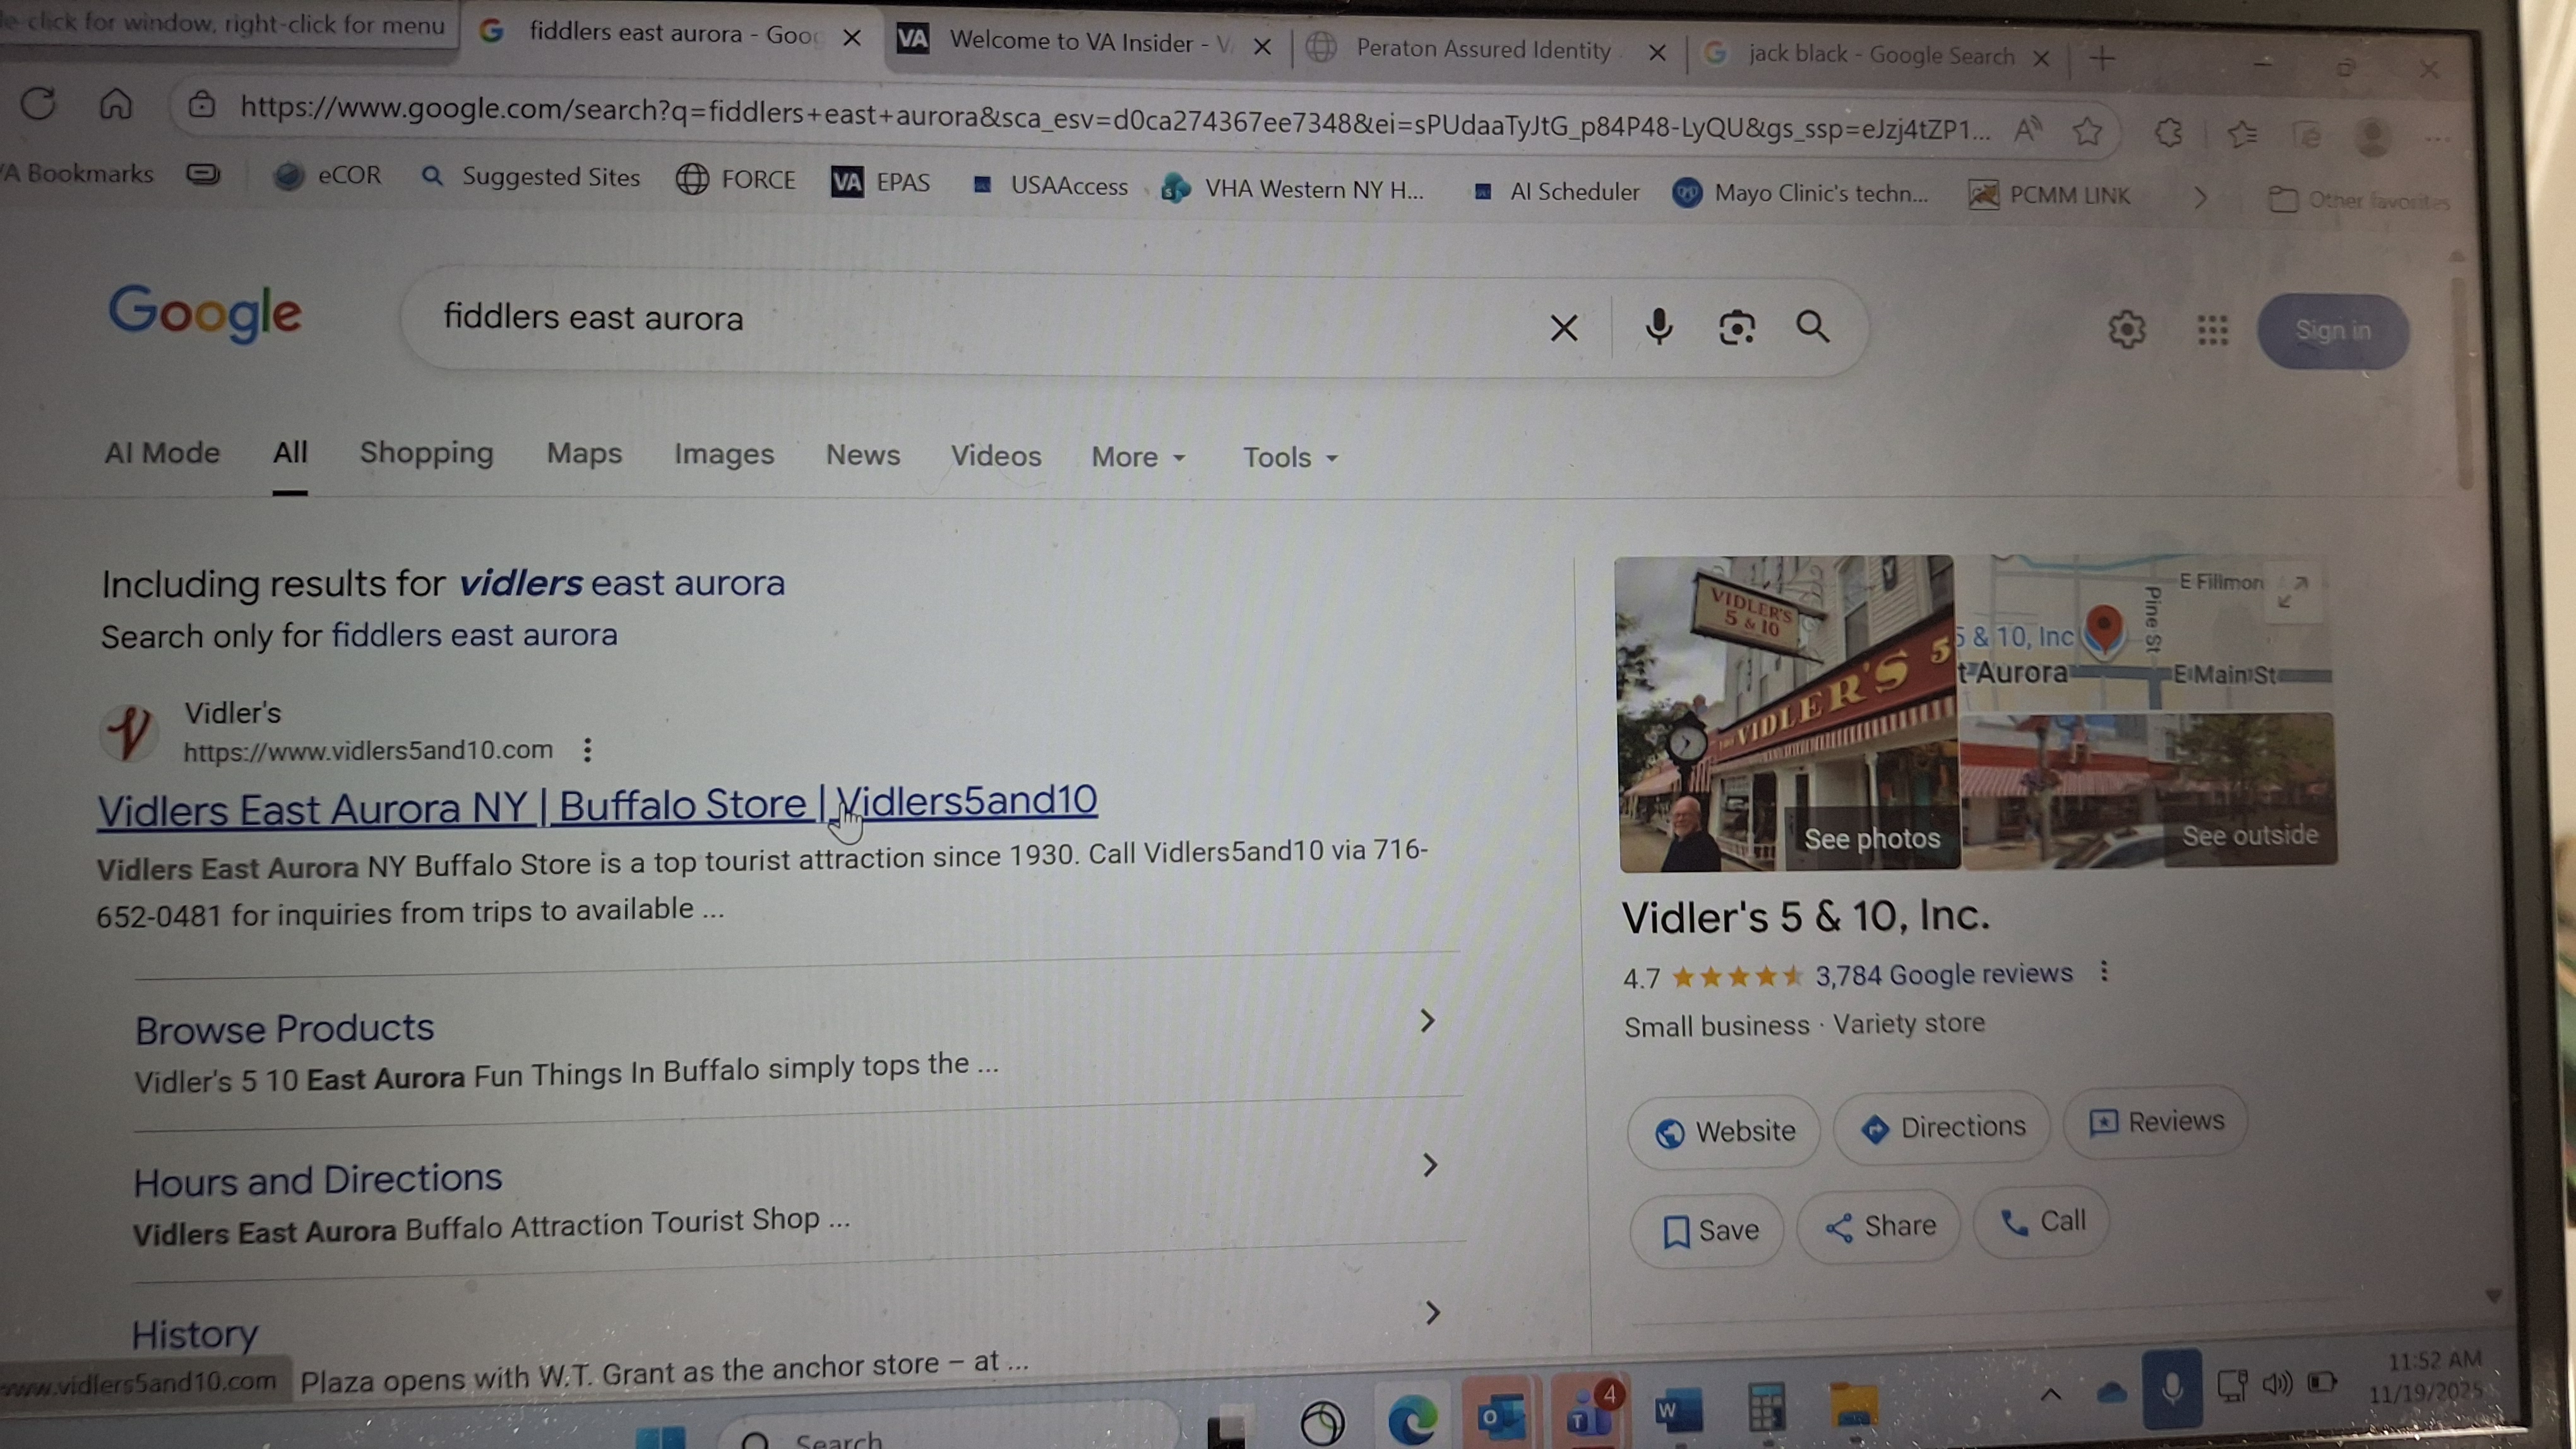Click the voice search microphone icon
2576x1449 pixels.
1658,327
